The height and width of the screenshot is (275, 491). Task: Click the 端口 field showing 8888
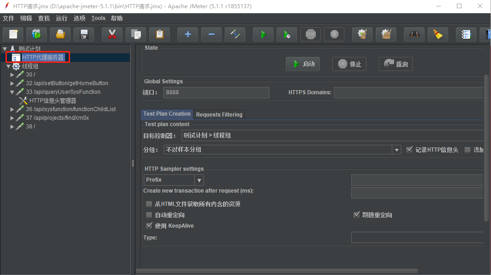click(x=216, y=92)
